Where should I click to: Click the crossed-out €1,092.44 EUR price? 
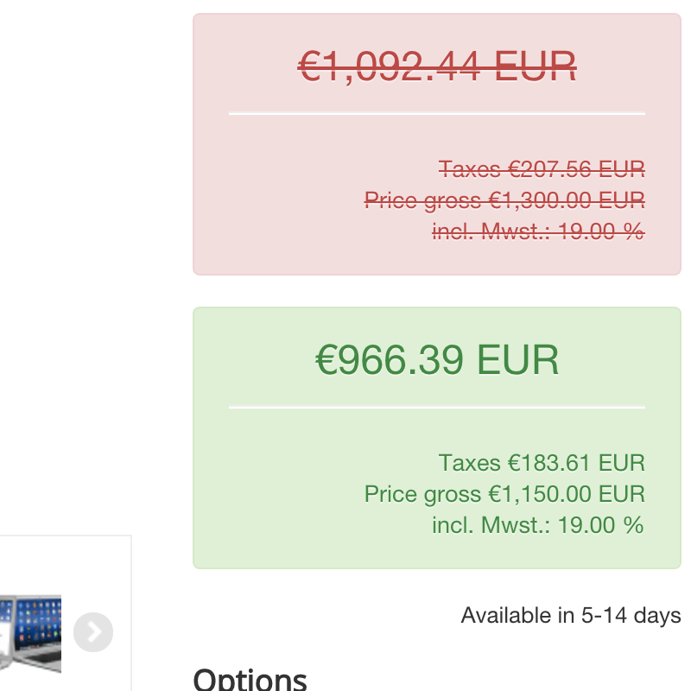pyautogui.click(x=437, y=67)
